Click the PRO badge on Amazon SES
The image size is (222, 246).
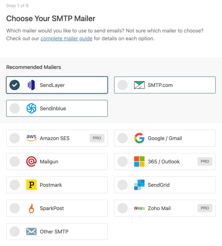[x=97, y=138]
